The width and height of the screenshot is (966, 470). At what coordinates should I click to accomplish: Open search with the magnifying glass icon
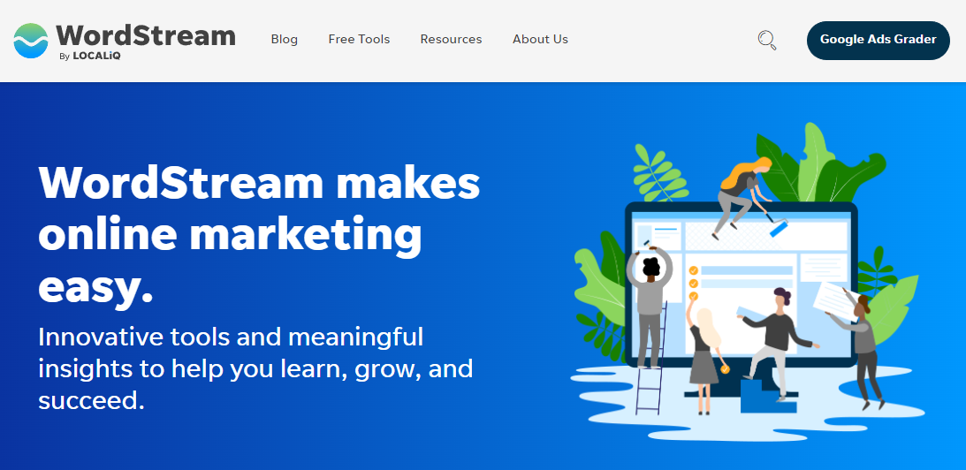767,41
